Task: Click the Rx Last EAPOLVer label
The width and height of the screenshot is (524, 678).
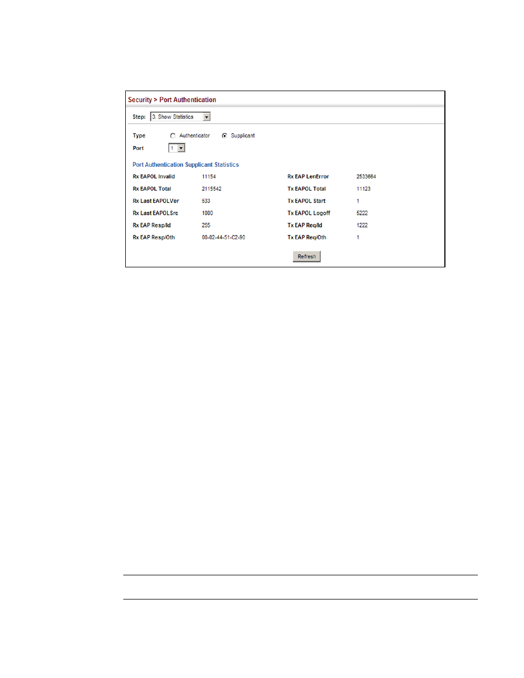Action: pos(156,201)
